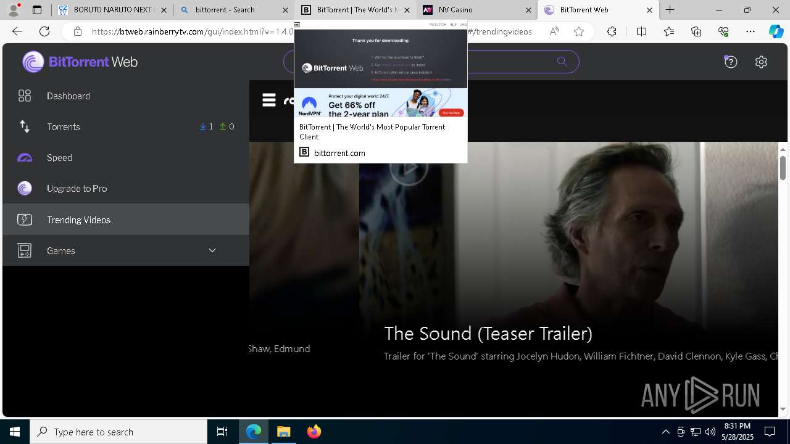790x444 pixels.
Task: Expand the Games sidebar chevron
Action: click(212, 250)
